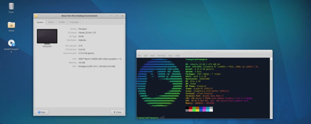Switch to the System tab
This screenshot has height=124, width=311.
tap(40, 22)
